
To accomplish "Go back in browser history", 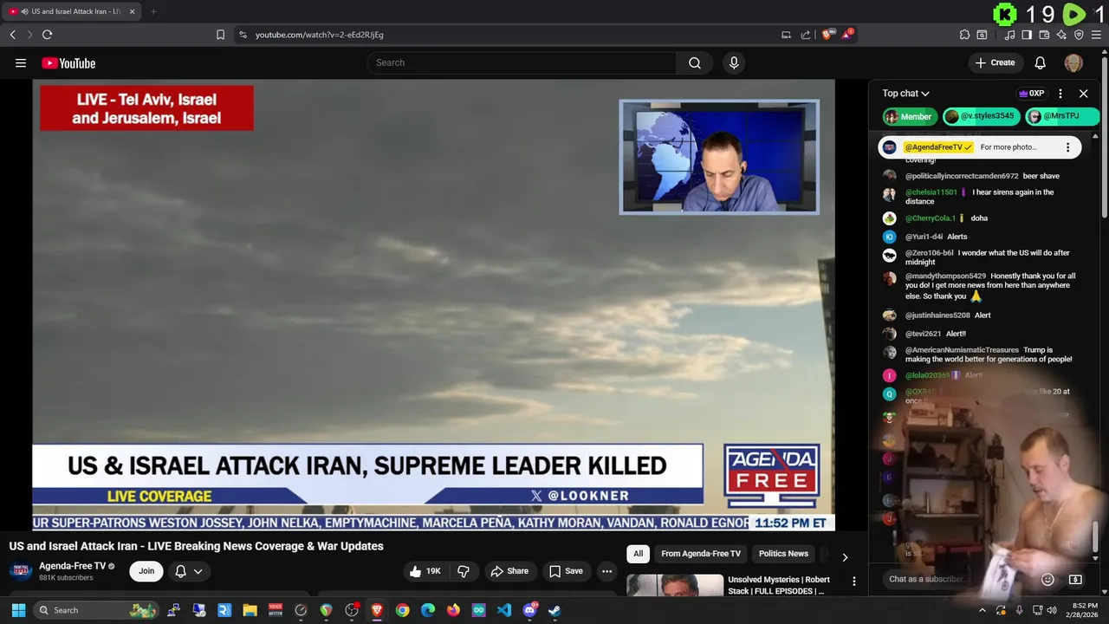I will click(x=12, y=35).
